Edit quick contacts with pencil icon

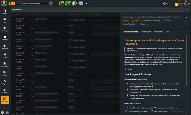tap(86, 4)
